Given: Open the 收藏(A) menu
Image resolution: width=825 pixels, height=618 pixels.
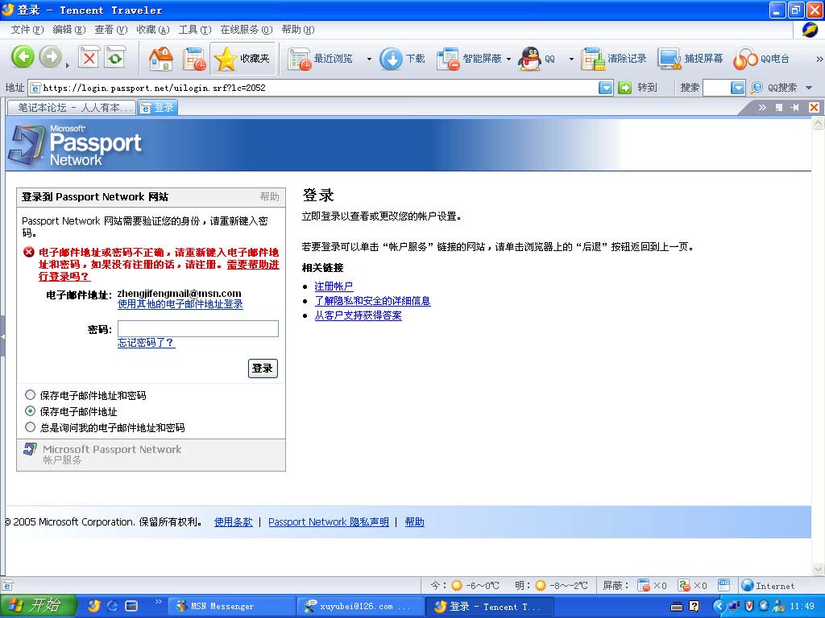Looking at the screenshot, I should pyautogui.click(x=152, y=30).
